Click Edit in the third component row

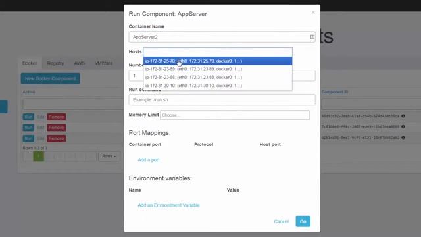41,138
